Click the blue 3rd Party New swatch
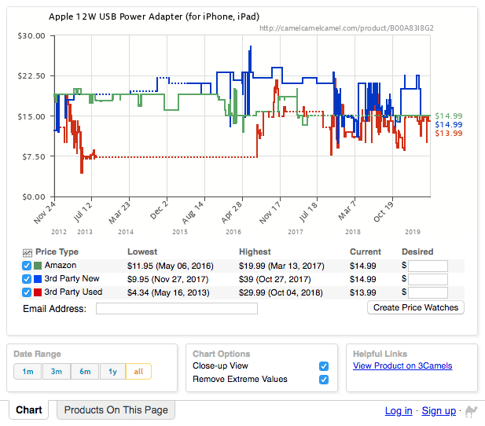485x426 pixels. click(x=38, y=279)
